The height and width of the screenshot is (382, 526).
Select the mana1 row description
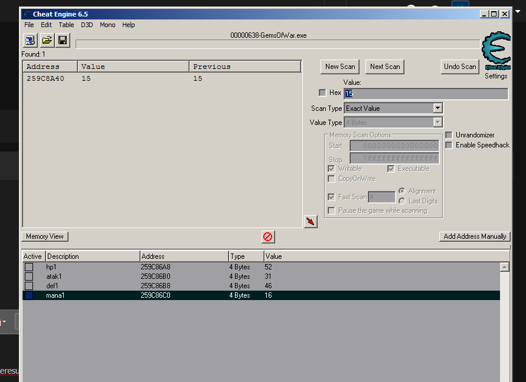(x=55, y=295)
